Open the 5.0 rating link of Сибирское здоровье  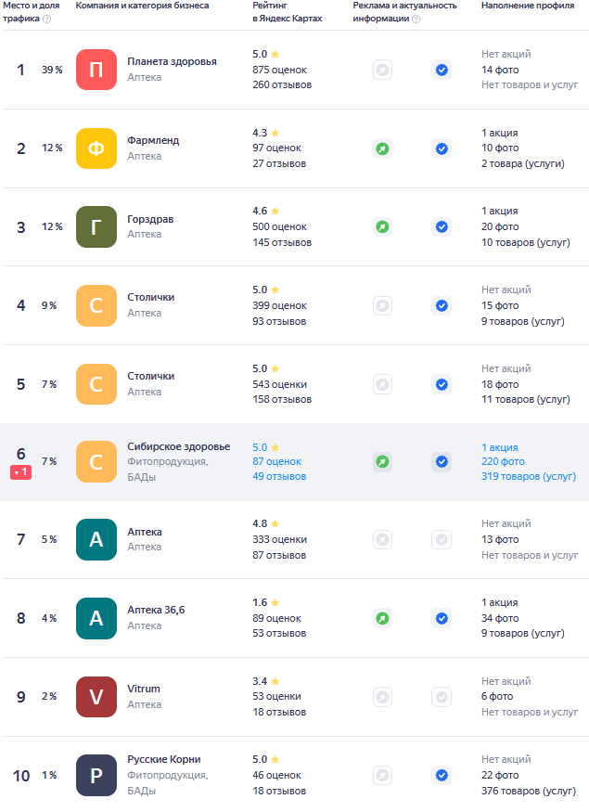[265, 447]
